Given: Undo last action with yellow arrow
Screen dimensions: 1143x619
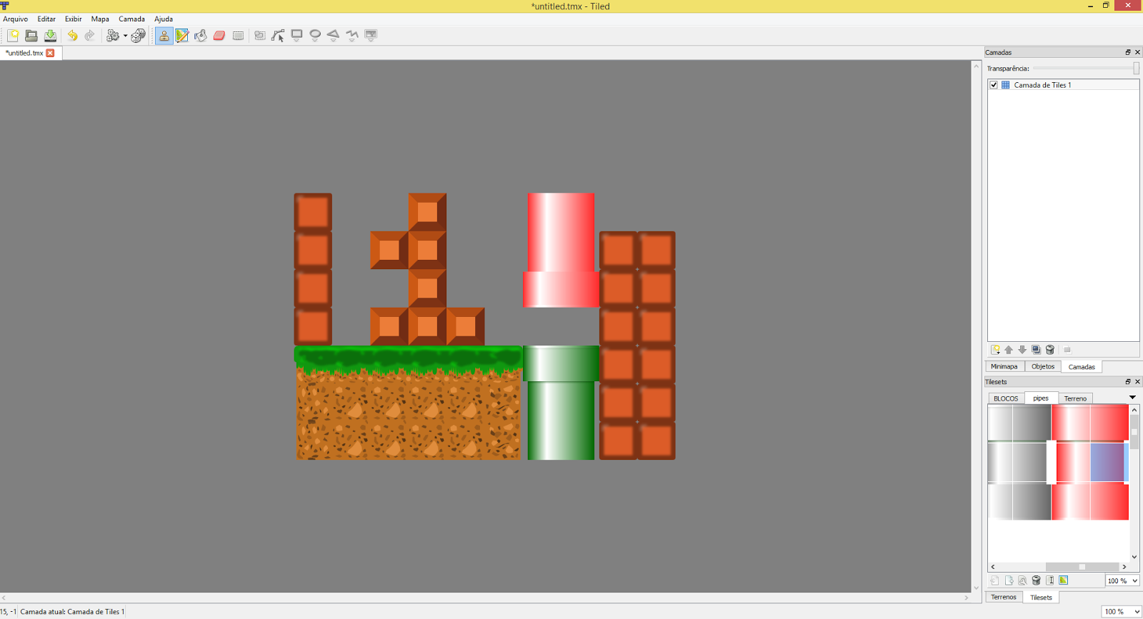Looking at the screenshot, I should [72, 35].
